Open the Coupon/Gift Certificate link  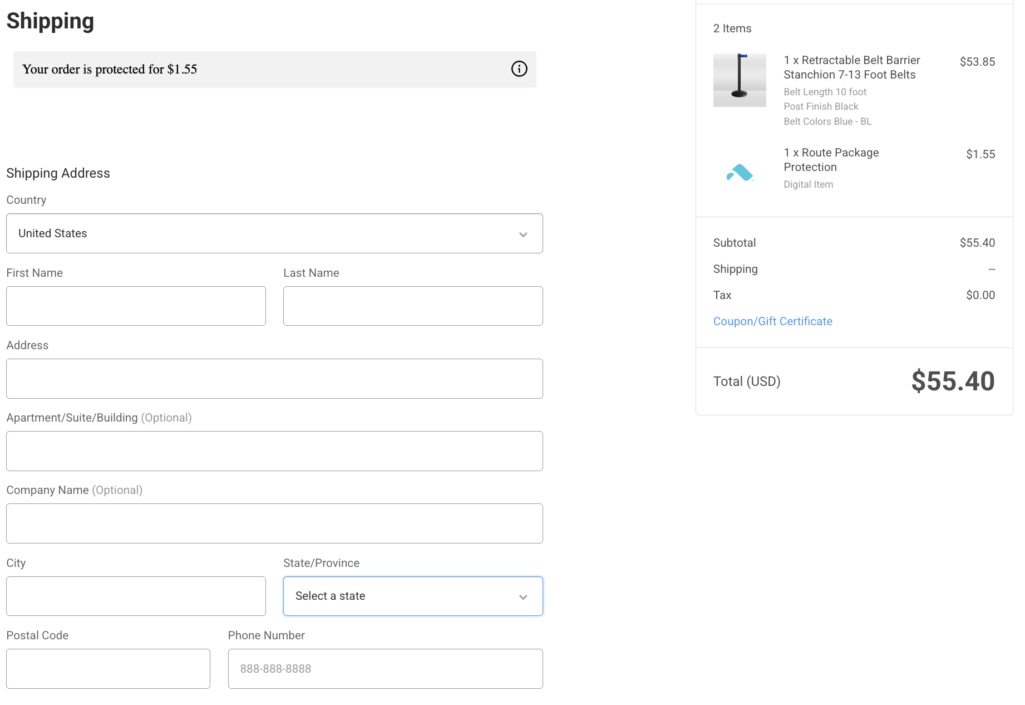pos(772,321)
